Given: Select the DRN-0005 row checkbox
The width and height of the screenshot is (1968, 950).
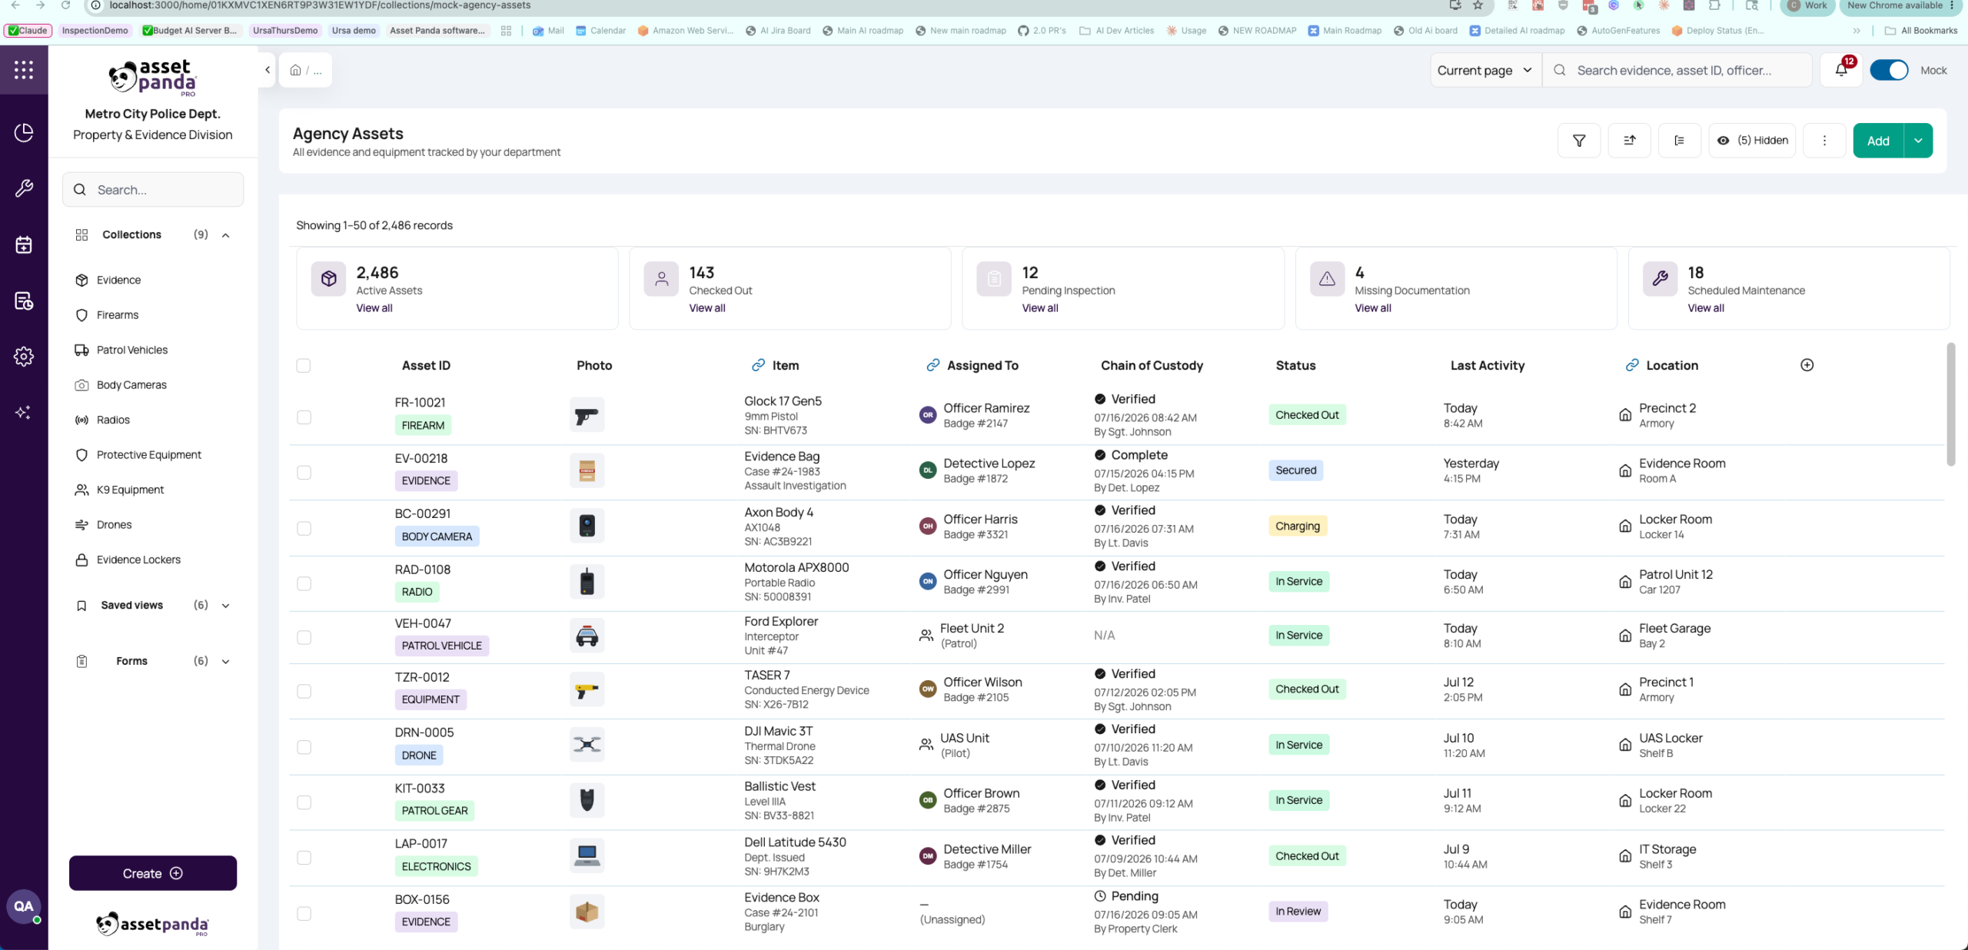Looking at the screenshot, I should 304,748.
